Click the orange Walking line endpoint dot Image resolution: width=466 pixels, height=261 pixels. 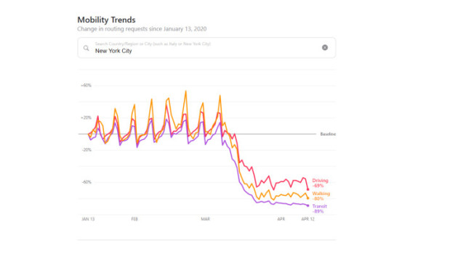(x=308, y=198)
